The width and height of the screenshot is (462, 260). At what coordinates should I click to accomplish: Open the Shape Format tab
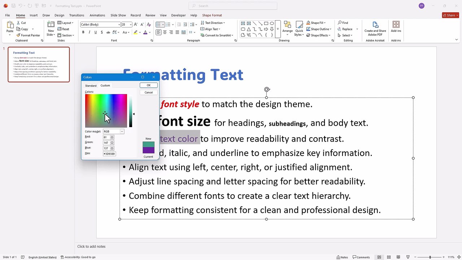point(212,15)
